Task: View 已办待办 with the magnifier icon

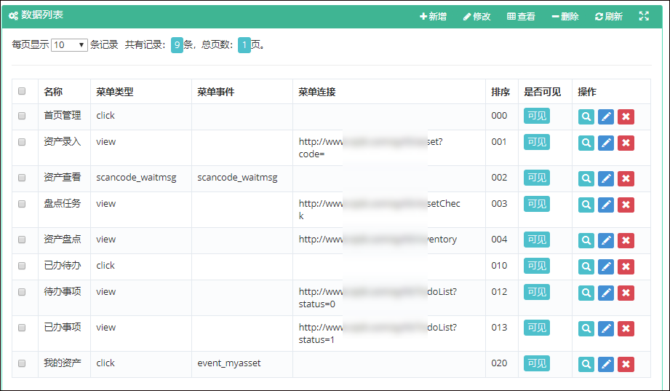Action: (586, 266)
